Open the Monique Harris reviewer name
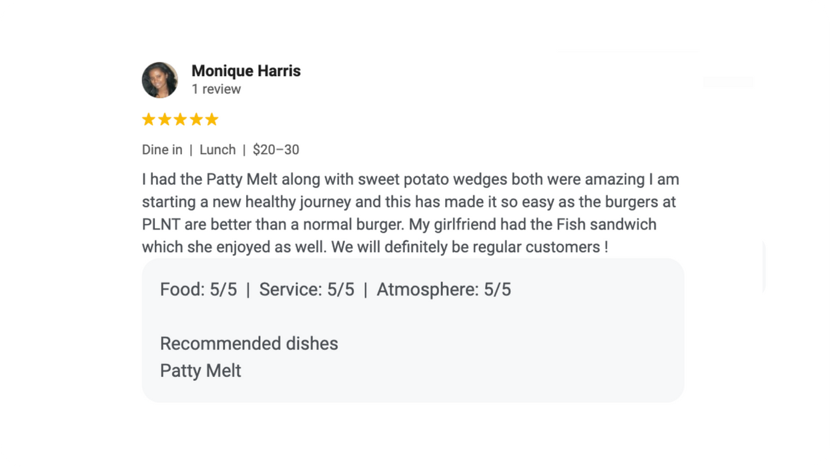830x467 pixels. click(246, 71)
